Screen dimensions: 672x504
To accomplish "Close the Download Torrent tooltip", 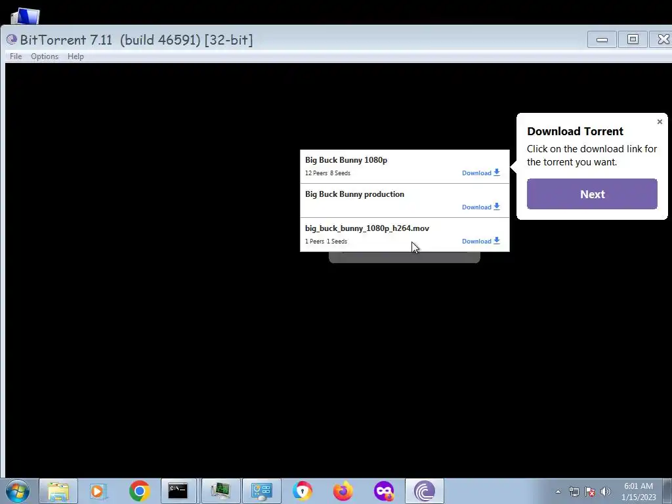I will pos(660,121).
